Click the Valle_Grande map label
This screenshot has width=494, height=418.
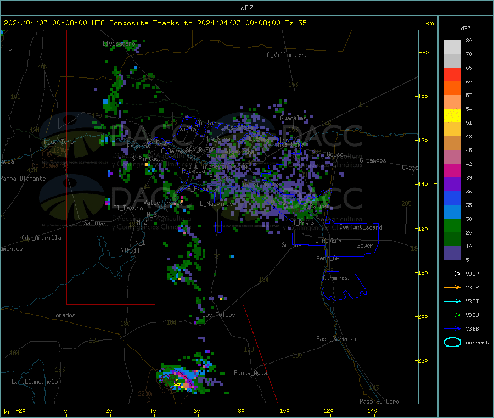(x=163, y=203)
